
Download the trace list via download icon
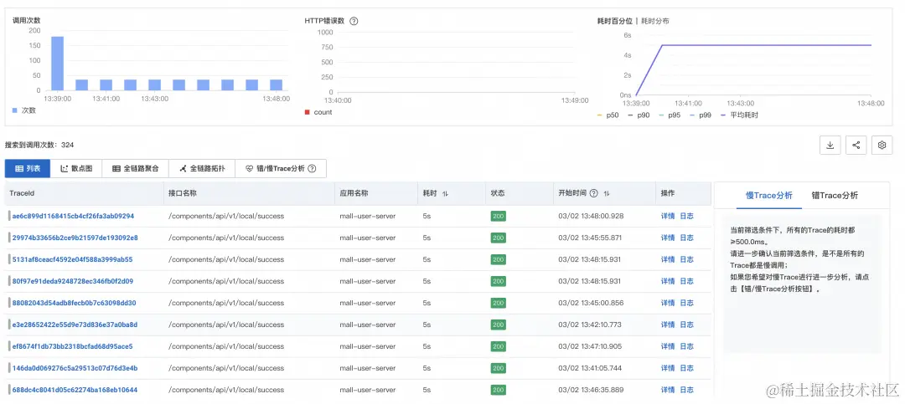[x=830, y=146]
